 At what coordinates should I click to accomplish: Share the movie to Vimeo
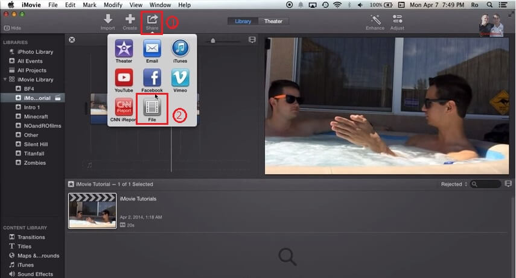pyautogui.click(x=180, y=81)
